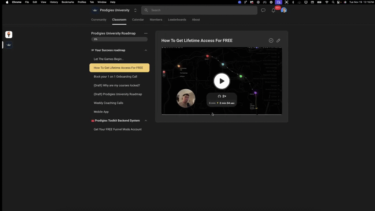
Task: Click the Siri icon in menu bar
Action: point(345,2)
